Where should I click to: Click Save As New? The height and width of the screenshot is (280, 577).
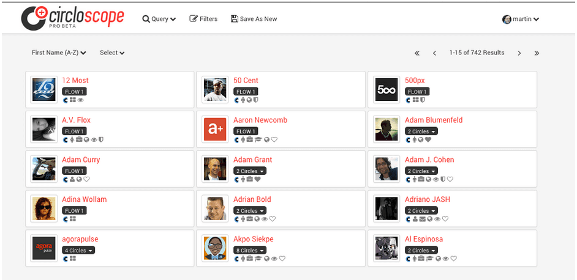coord(254,19)
